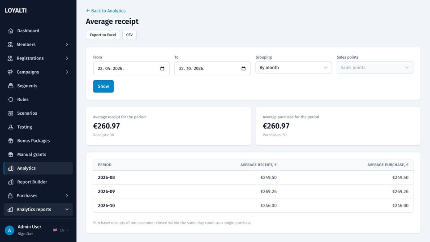Screen dimensions: 430x242
Task: Open Scenarios menu item
Action: [38, 113]
